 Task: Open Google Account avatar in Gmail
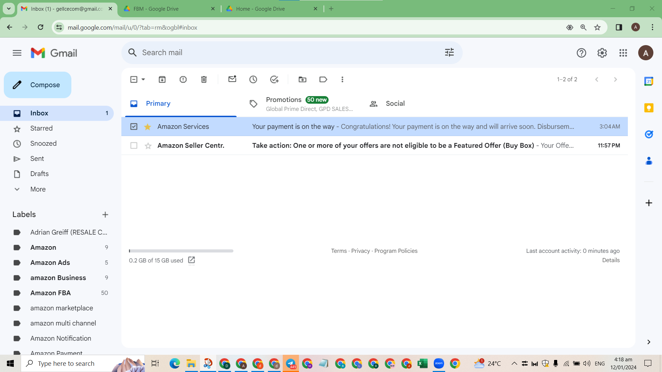[x=645, y=53]
